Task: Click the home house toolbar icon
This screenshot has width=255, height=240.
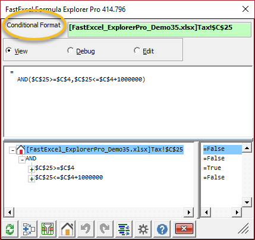Action: (x=67, y=229)
